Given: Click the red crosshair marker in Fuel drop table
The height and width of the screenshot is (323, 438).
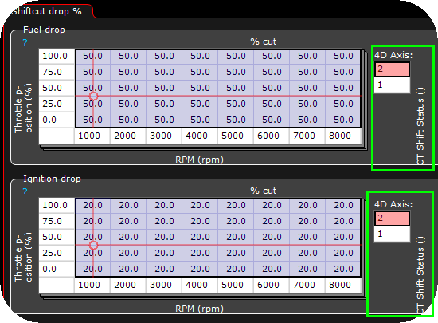Looking at the screenshot, I should click(94, 96).
